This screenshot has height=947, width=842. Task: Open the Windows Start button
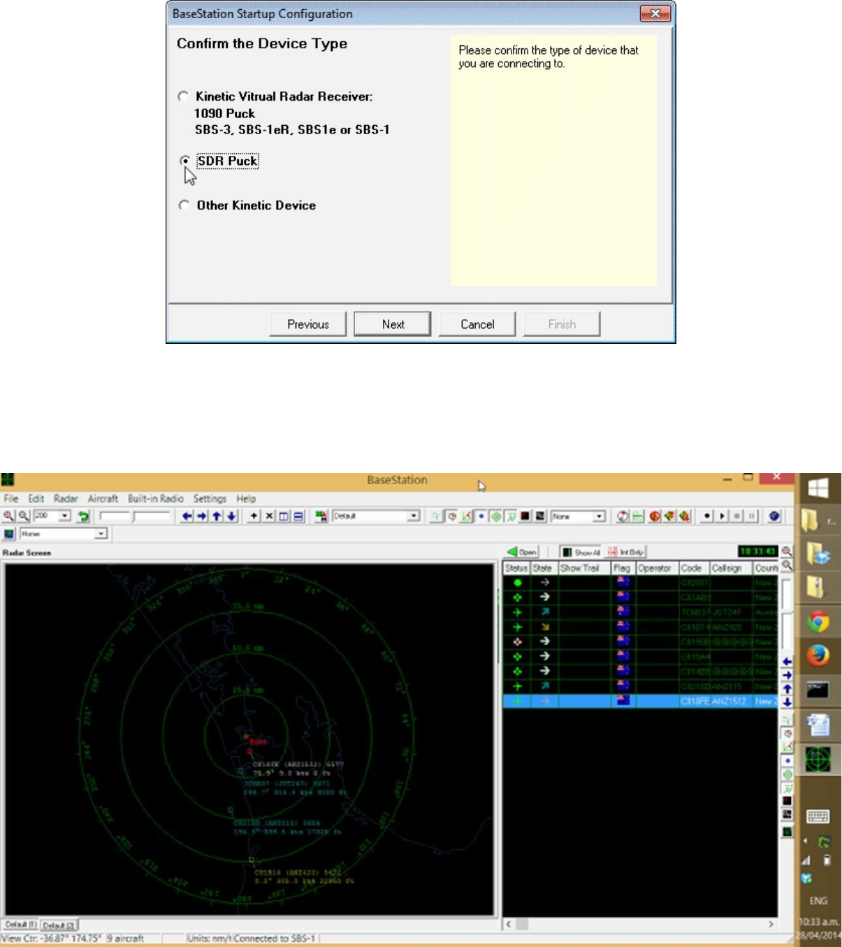[818, 488]
